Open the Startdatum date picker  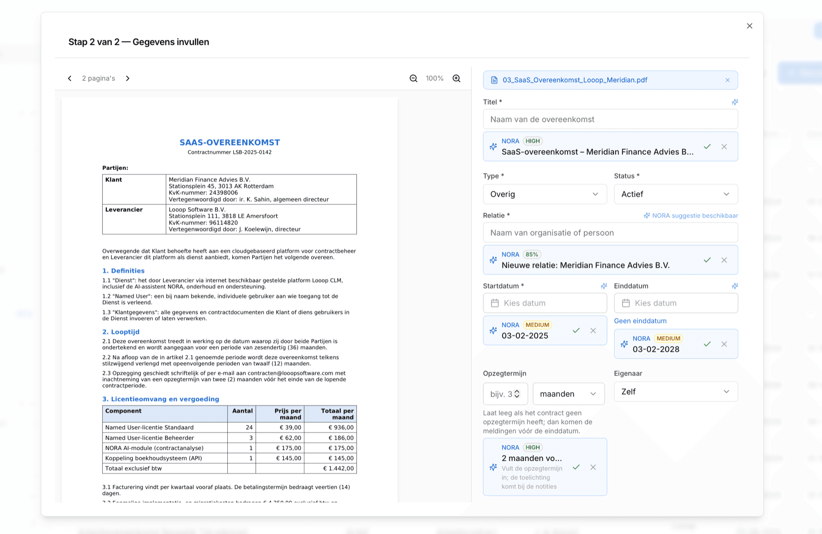545,303
